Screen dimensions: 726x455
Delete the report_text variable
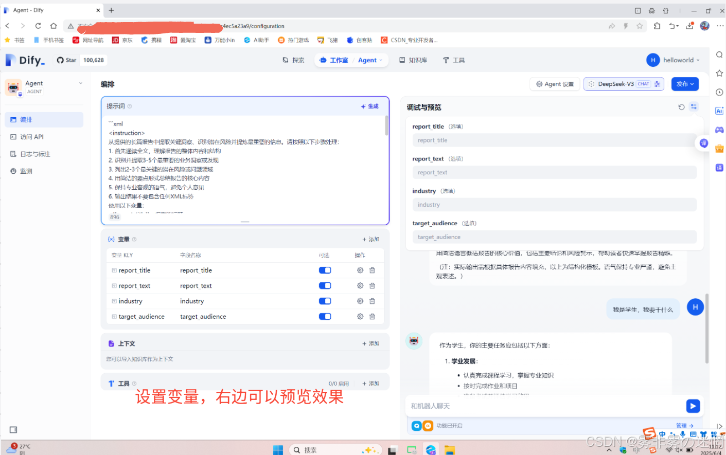tap(372, 286)
